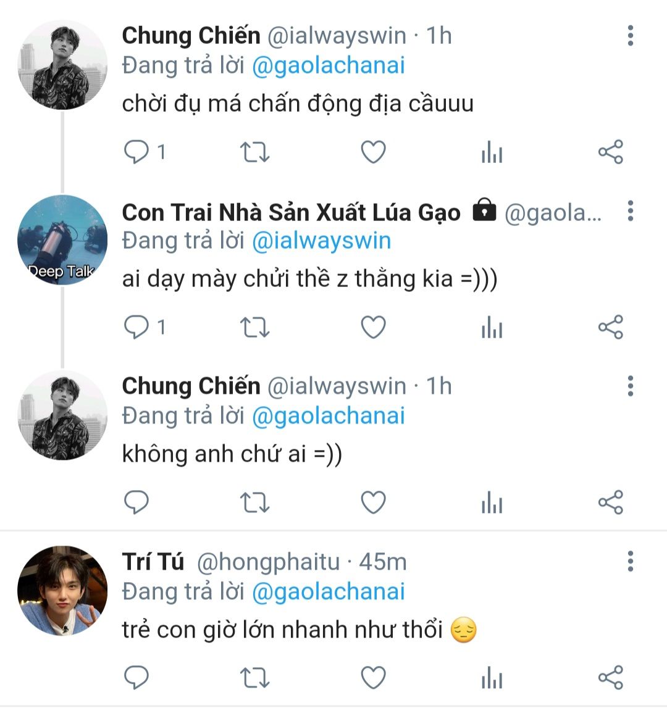This screenshot has height=708, width=667.
Task: View analytics of "ai dạy mày" tweet
Action: pos(492,327)
